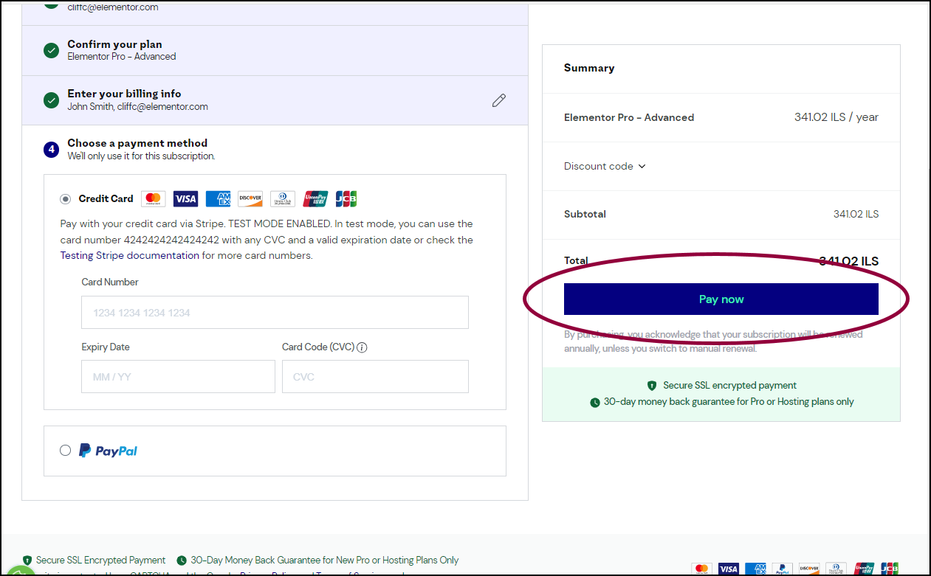Select the Credit Card radio button
Image resolution: width=931 pixels, height=576 pixels.
(x=66, y=199)
